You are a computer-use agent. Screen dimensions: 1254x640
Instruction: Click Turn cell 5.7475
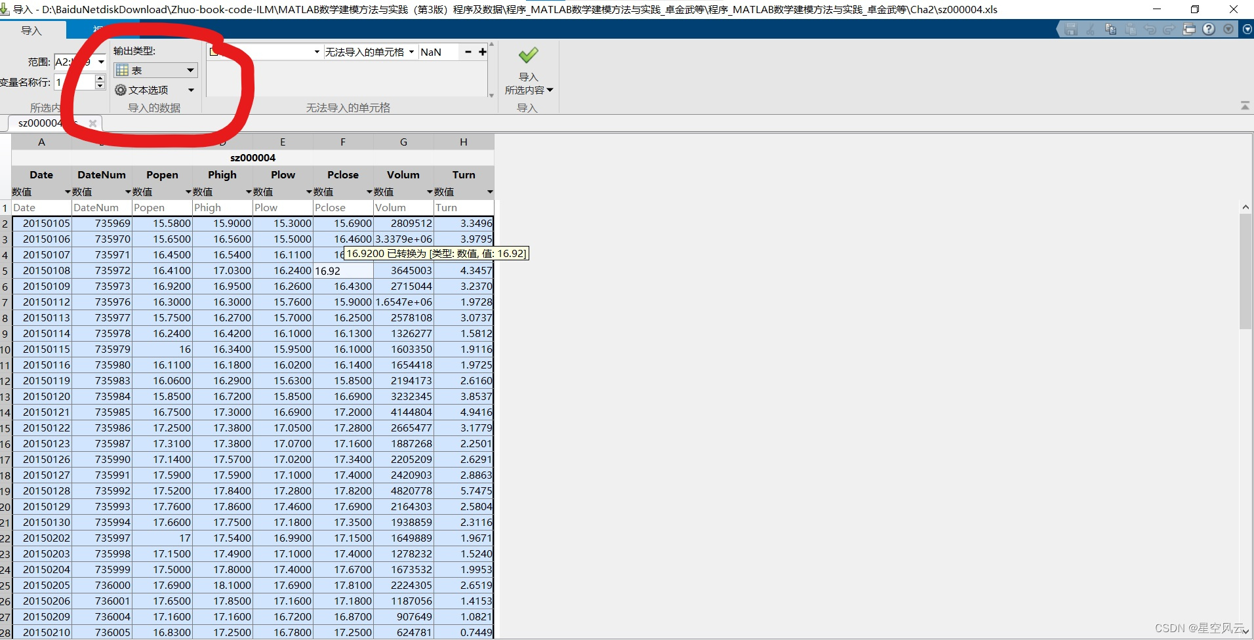tap(464, 491)
